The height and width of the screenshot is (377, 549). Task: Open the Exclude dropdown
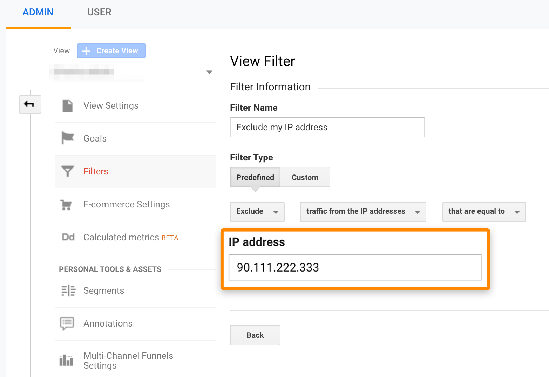[x=257, y=212]
